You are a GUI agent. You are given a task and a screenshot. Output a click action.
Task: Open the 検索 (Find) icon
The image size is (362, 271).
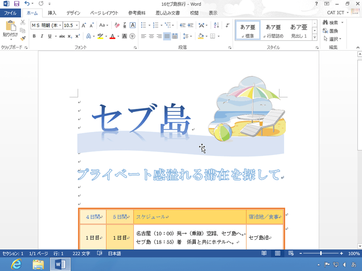pyautogui.click(x=333, y=23)
